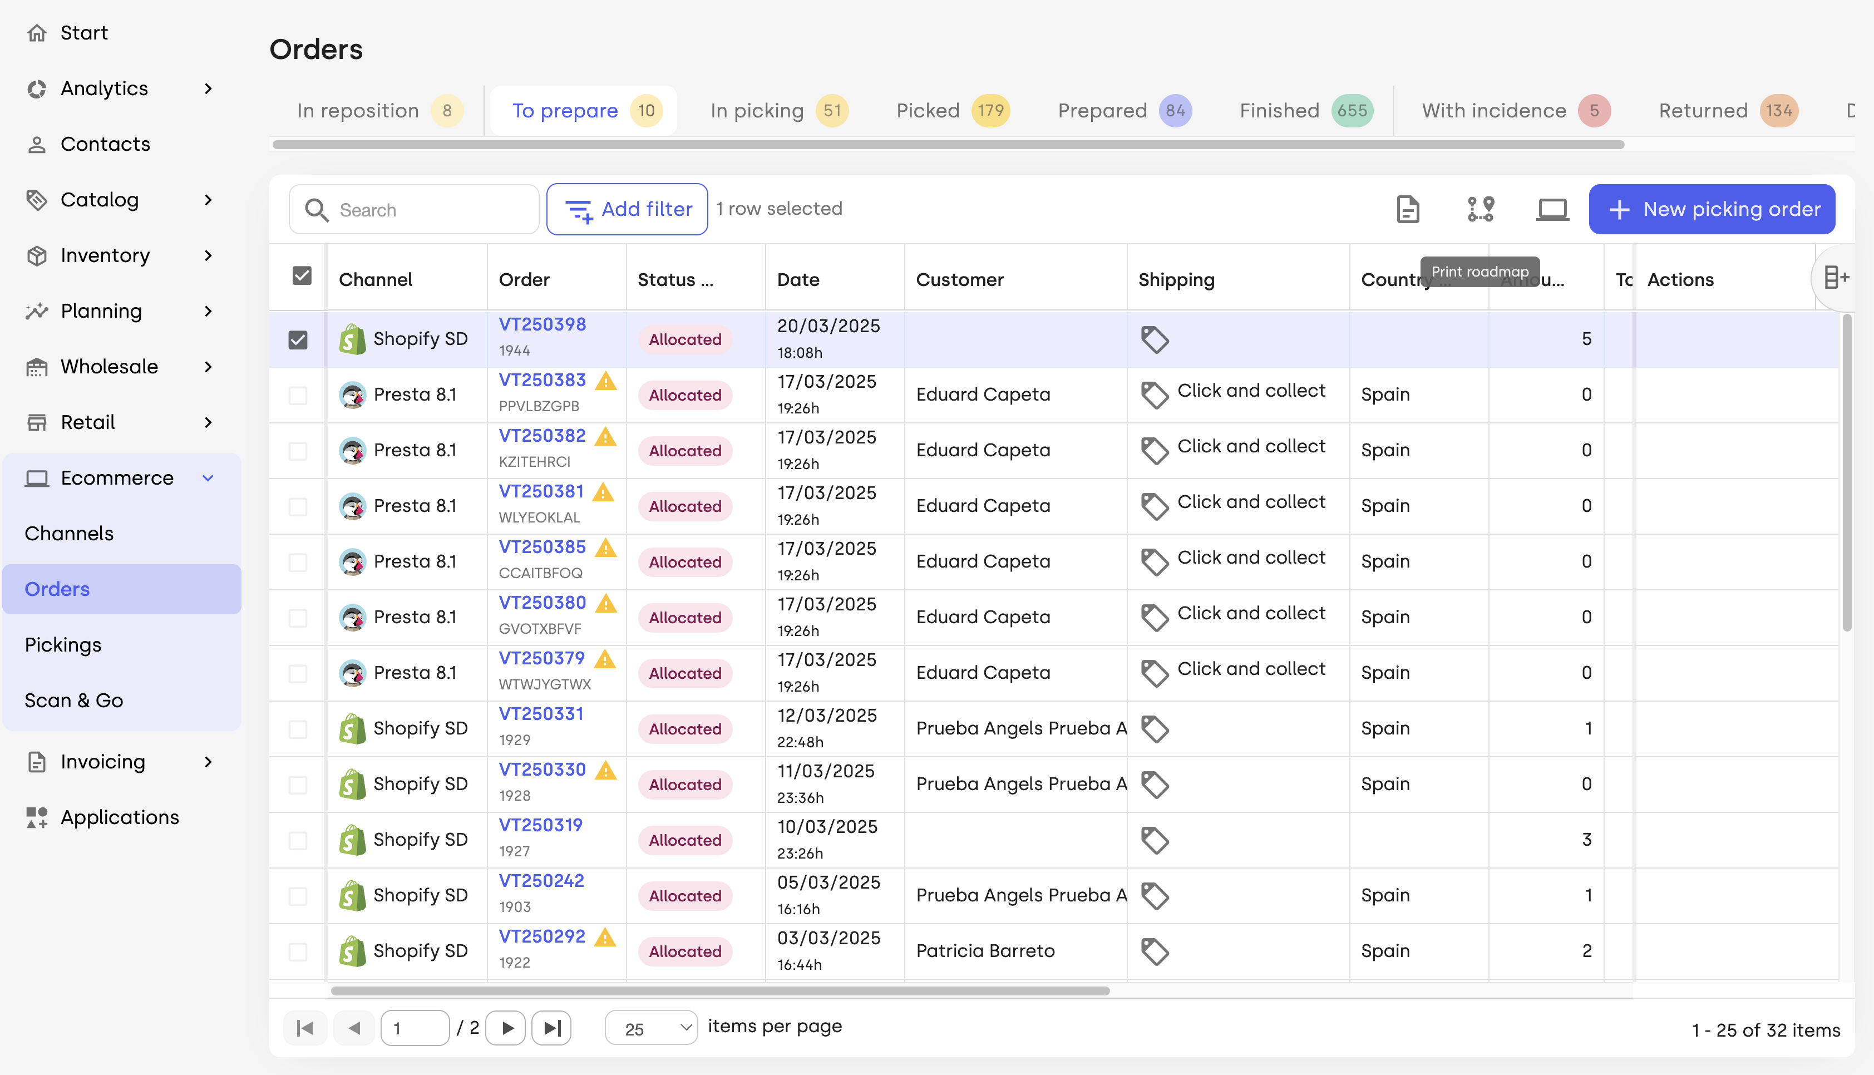
Task: Expand the Inventory menu chevron
Action: (x=208, y=255)
